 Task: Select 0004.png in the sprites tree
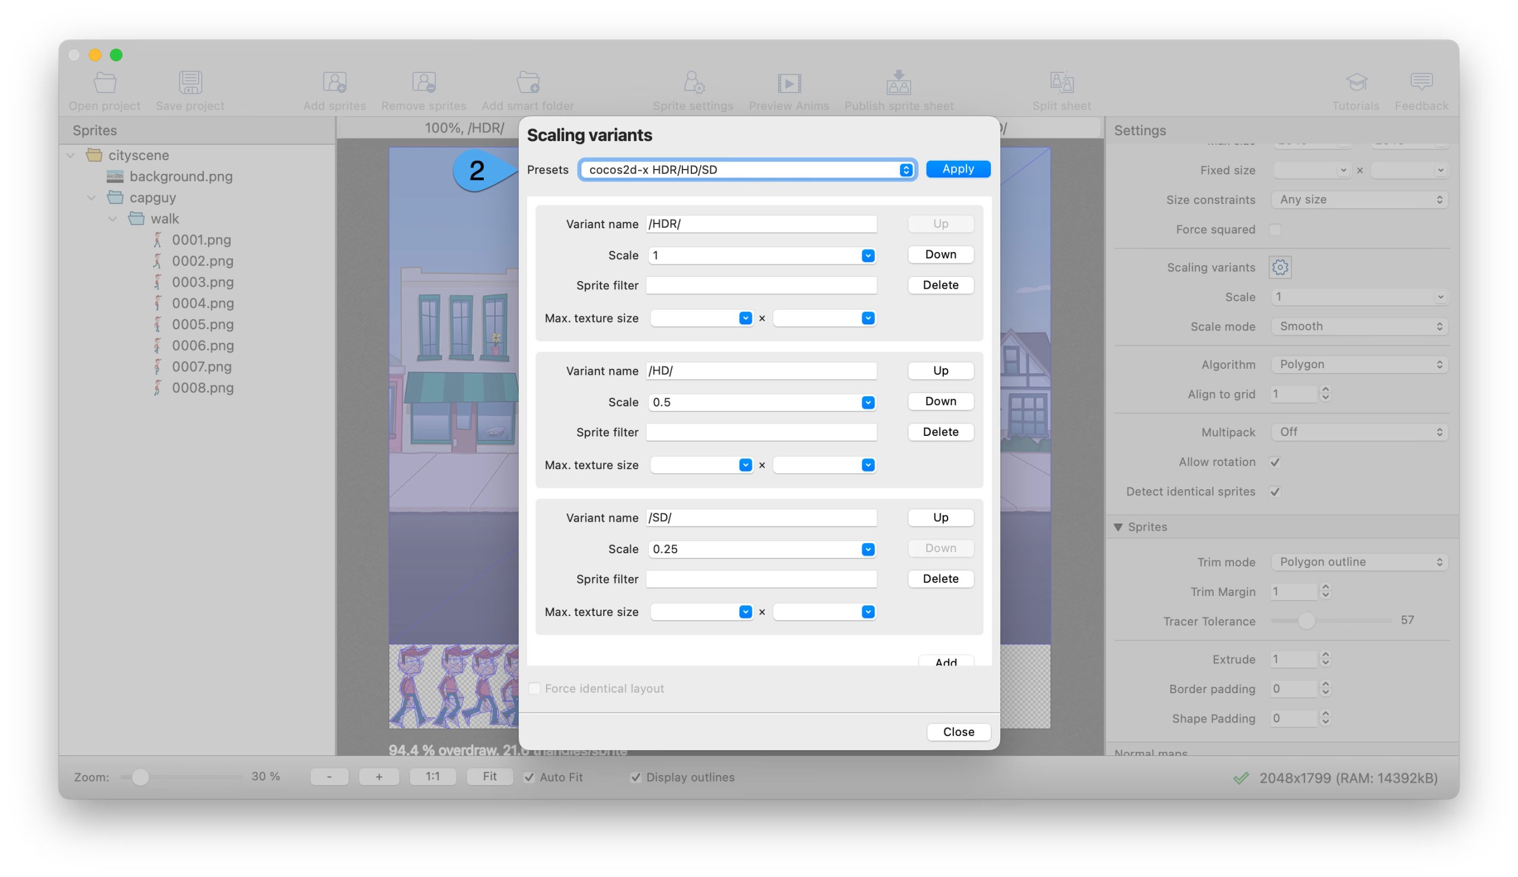tap(202, 303)
